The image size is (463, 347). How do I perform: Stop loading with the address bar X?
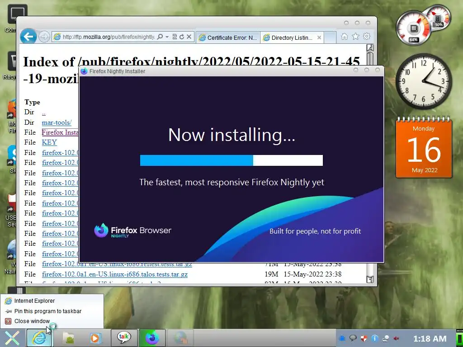pos(189,37)
